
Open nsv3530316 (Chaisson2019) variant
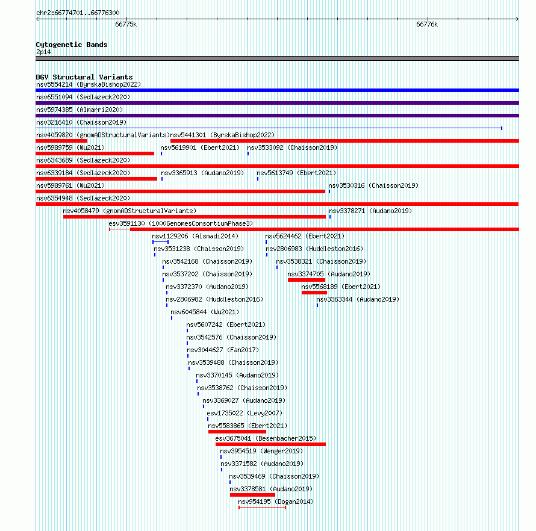pyautogui.click(x=373, y=185)
